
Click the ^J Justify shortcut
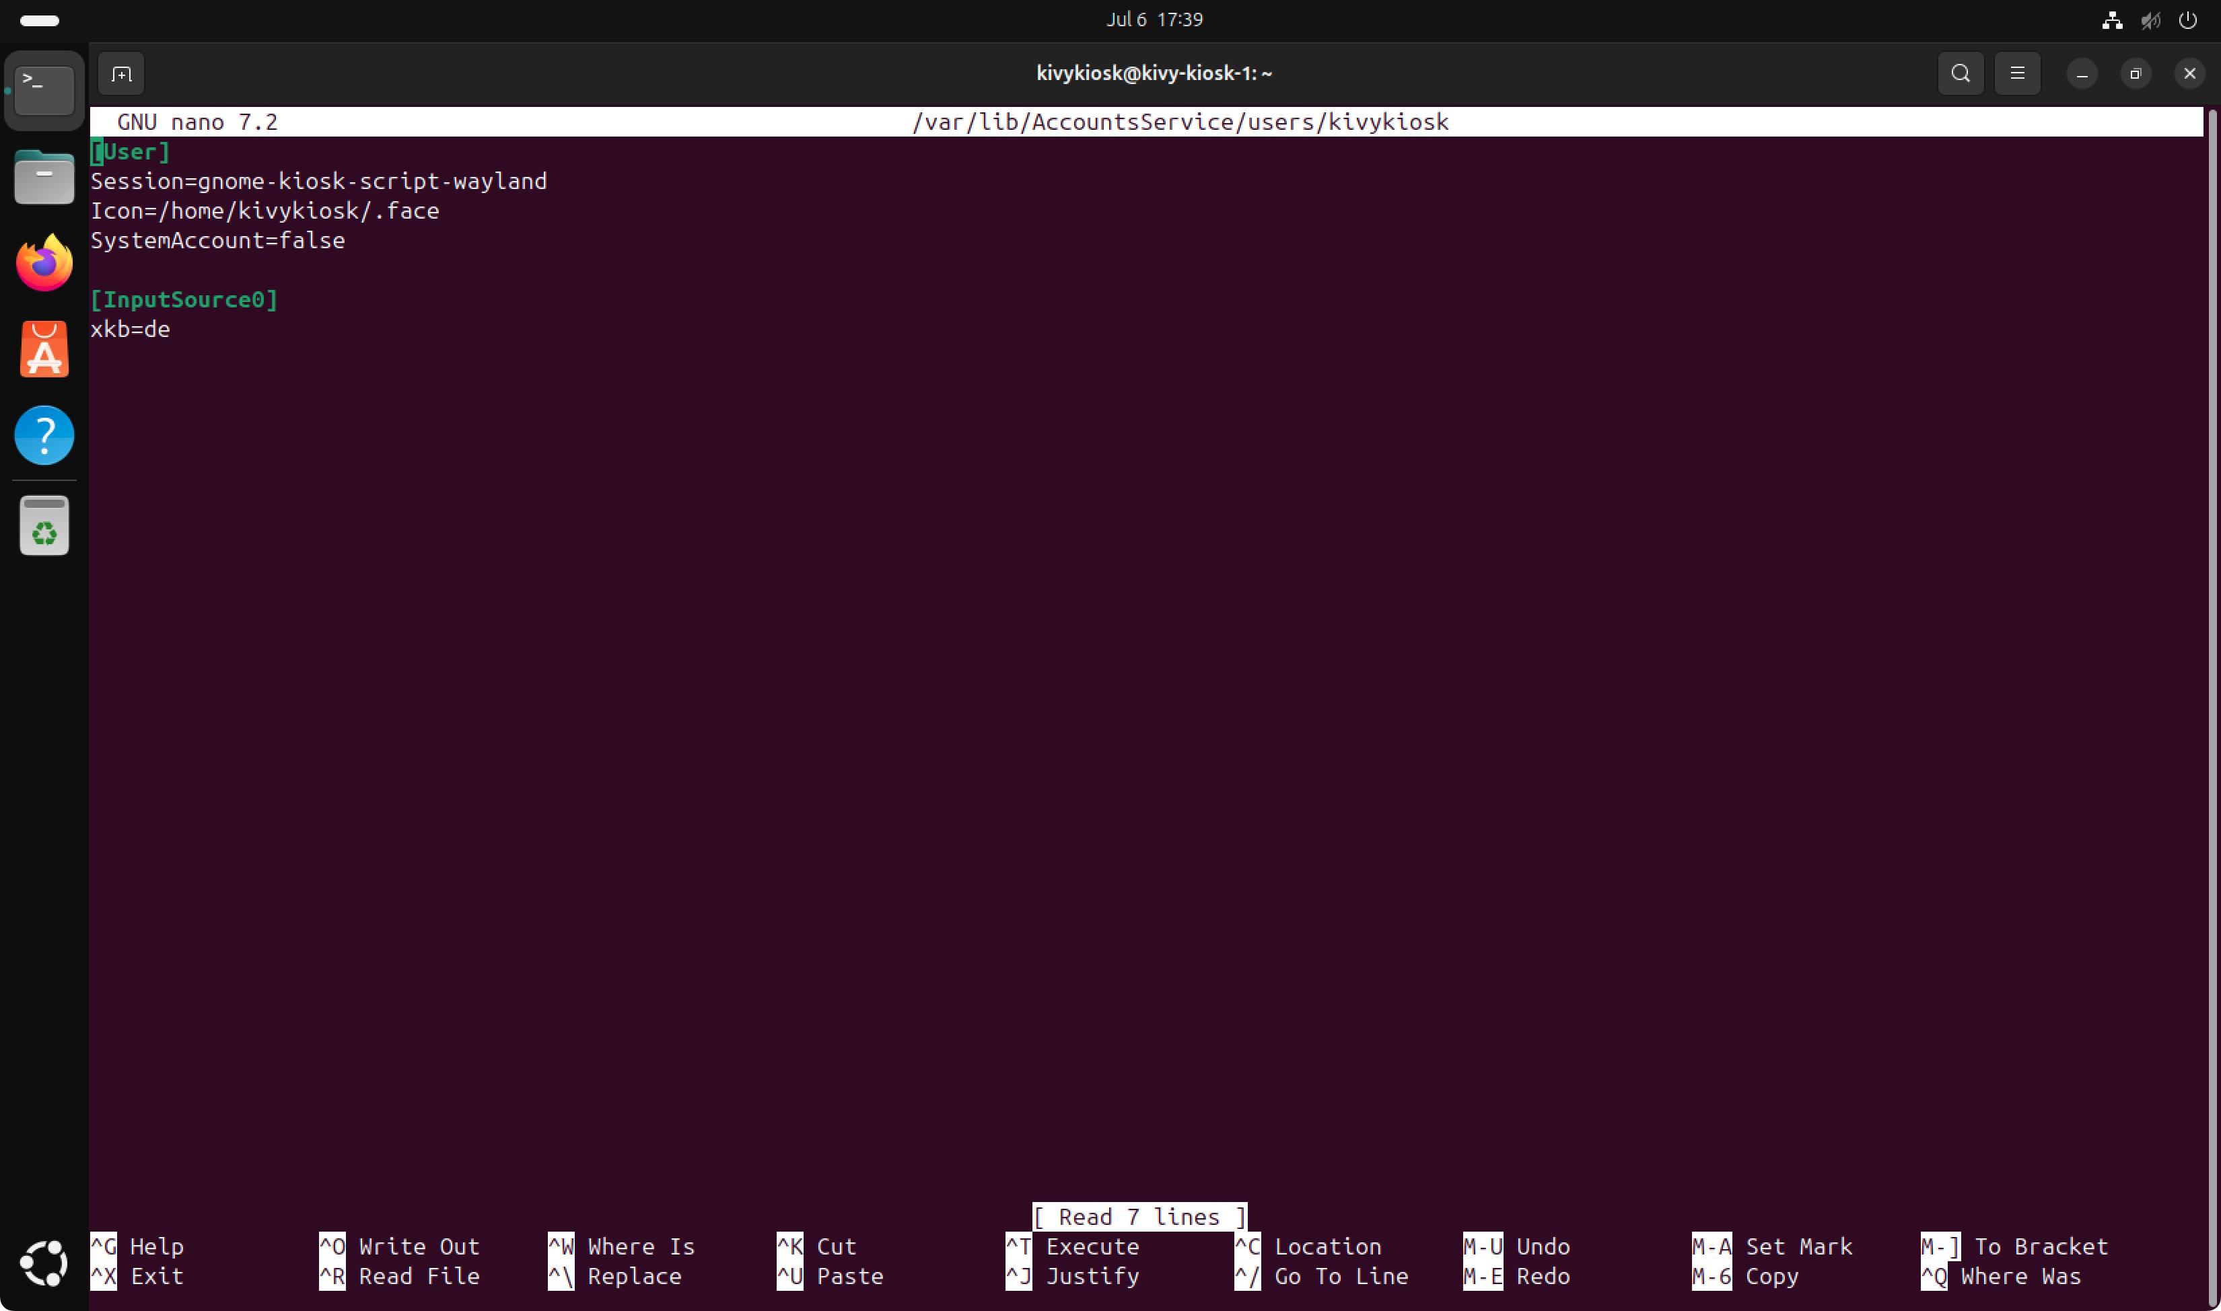click(x=1073, y=1277)
